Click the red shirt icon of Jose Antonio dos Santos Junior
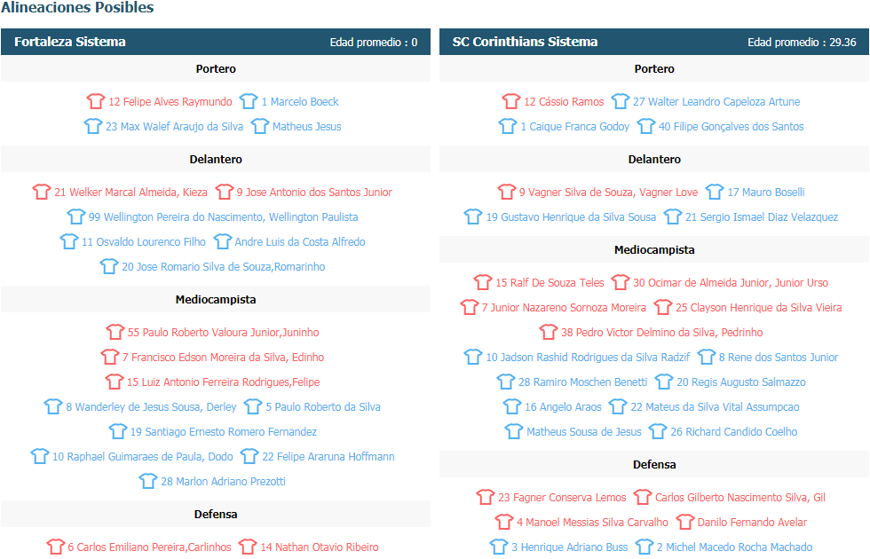Viewport: 870px width, 559px height. (x=224, y=192)
